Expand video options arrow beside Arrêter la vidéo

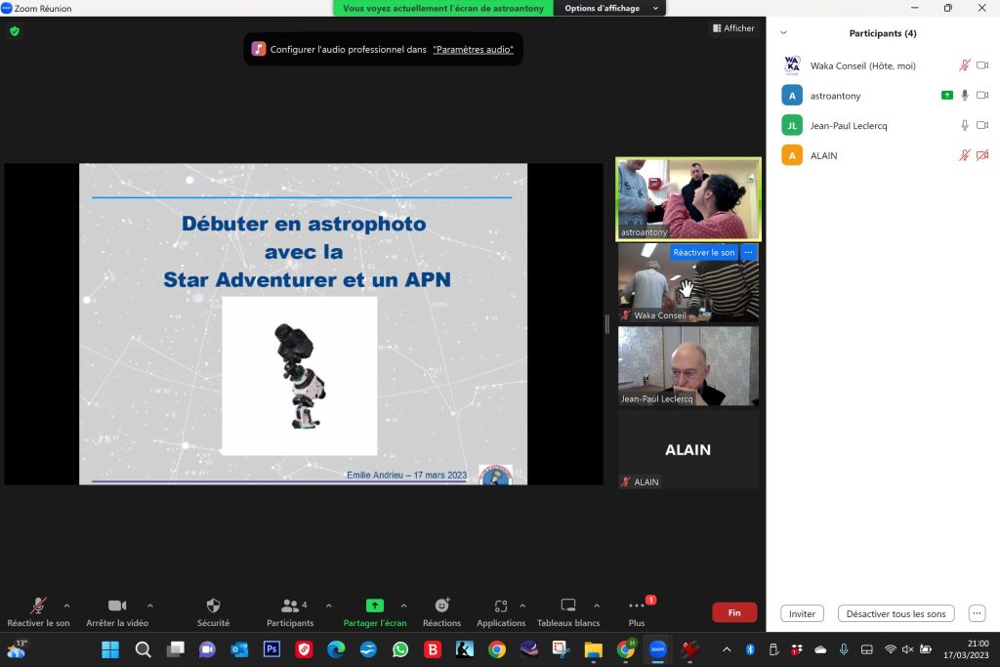coord(149,605)
